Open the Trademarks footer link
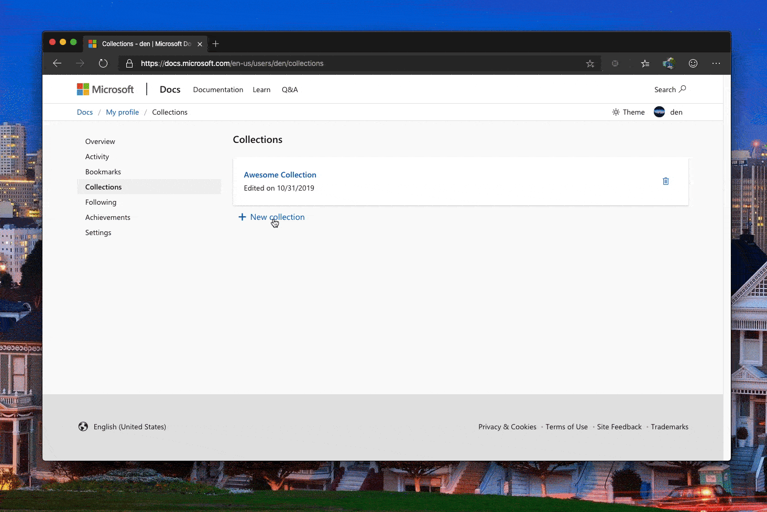 [670, 427]
